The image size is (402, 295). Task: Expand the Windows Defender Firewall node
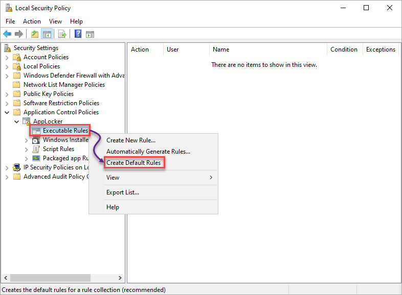click(x=7, y=76)
